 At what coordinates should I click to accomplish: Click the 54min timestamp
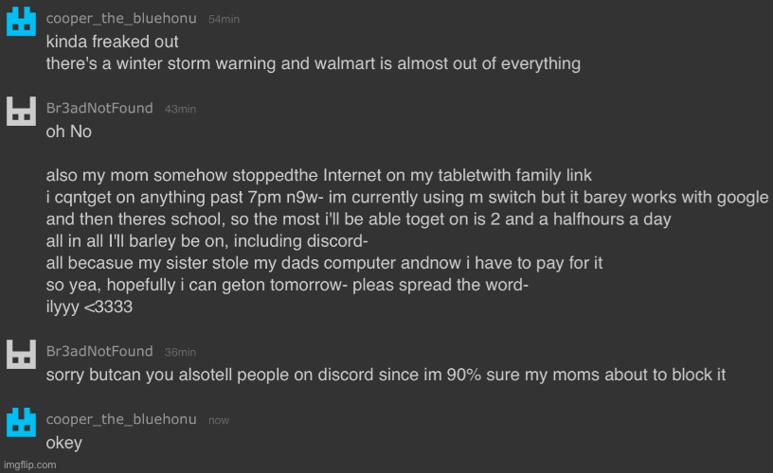click(224, 19)
